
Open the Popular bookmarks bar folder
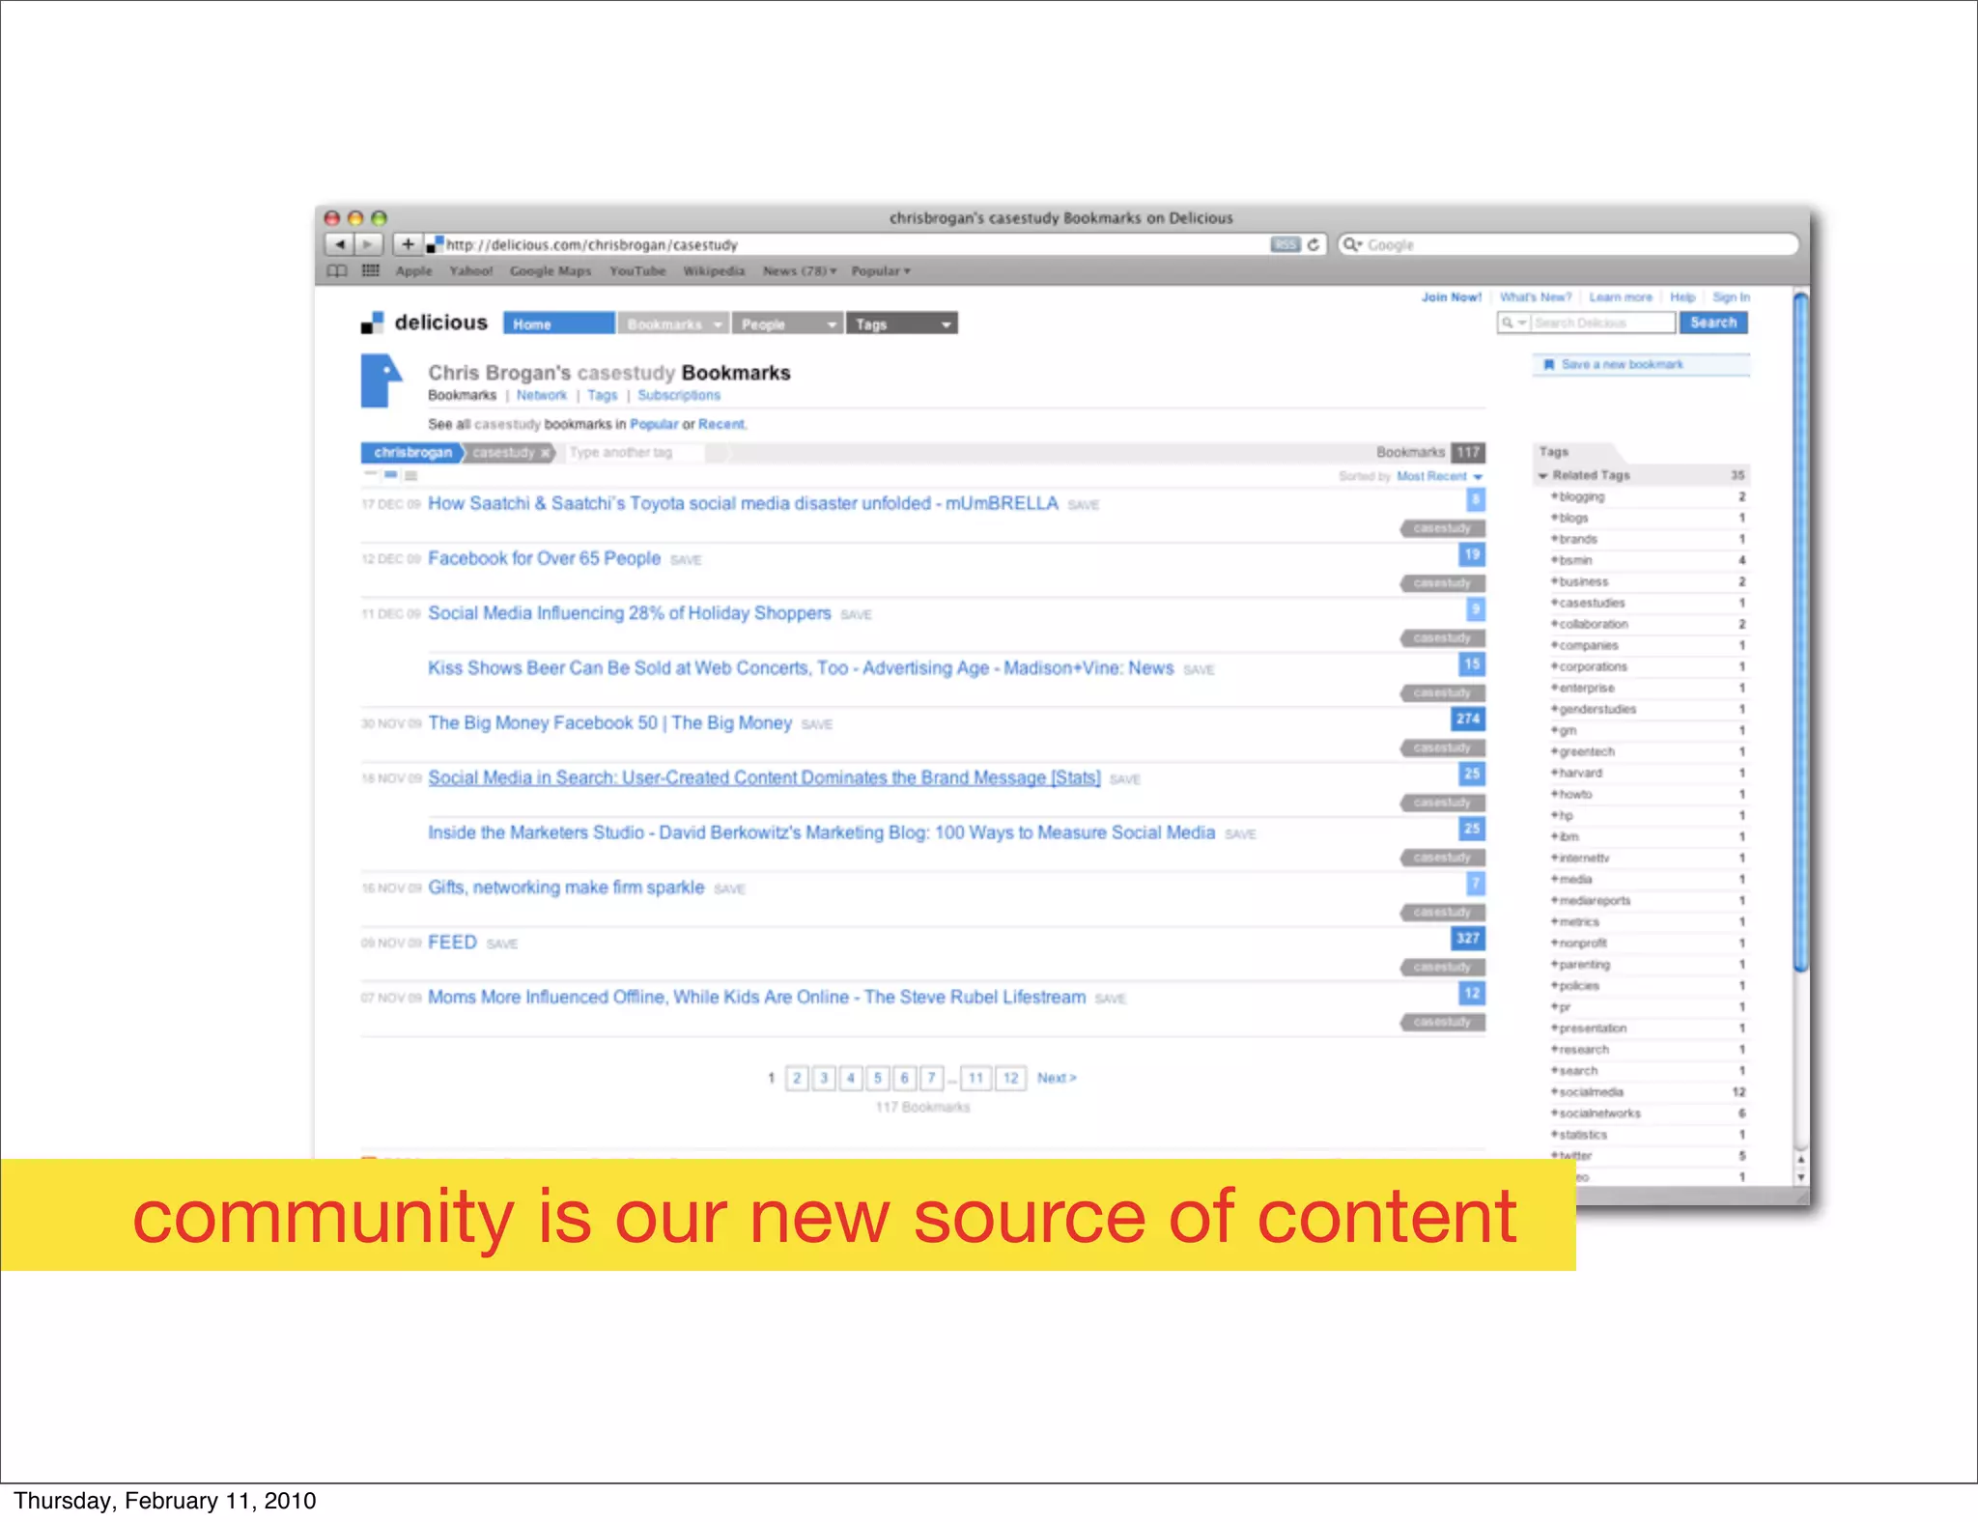click(x=881, y=271)
